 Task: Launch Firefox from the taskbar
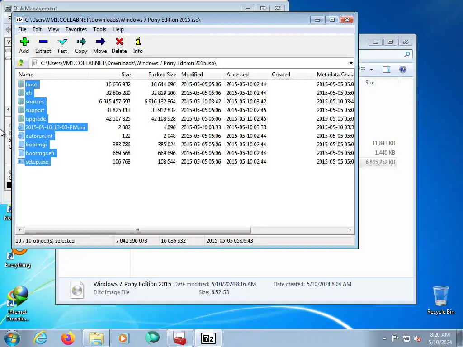68,338
